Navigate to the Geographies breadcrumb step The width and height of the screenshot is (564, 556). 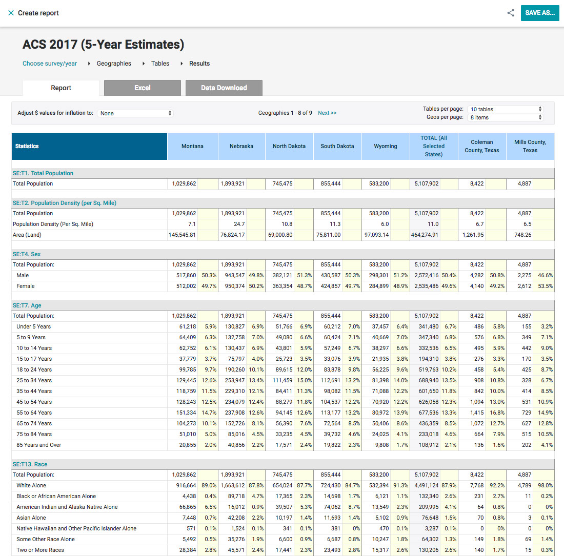(114, 64)
